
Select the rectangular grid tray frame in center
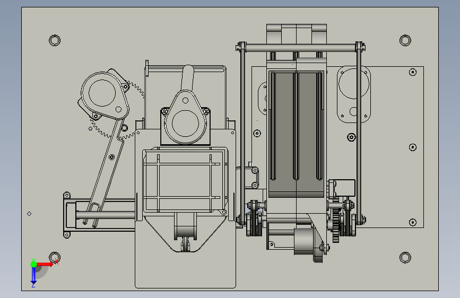click(x=185, y=181)
